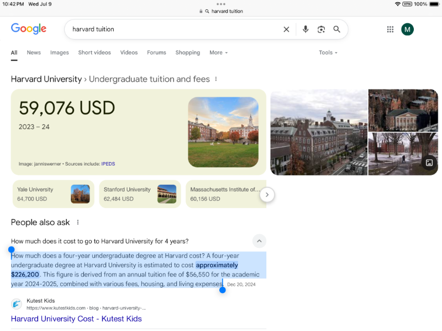The width and height of the screenshot is (442, 331).
Task: Open the Tools dropdown
Action: 328,52
